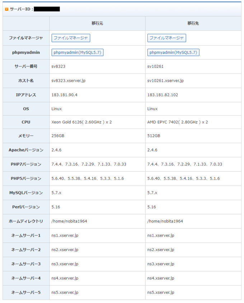Image resolution: width=244 pixels, height=303 pixels.
Task: Select server number sv8323
Action: click(58, 66)
